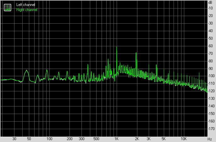Click the "100" frequency axis label
216x142 pixels.
coord(49,139)
